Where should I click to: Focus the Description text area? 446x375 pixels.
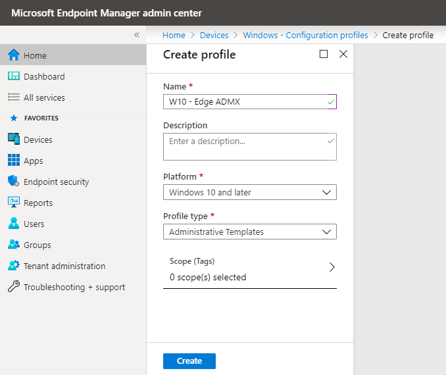[x=250, y=147]
